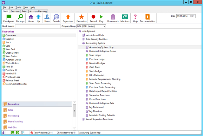The width and height of the screenshot is (203, 136).
Task: Open Customers in Favourites list
Action: (39, 35)
